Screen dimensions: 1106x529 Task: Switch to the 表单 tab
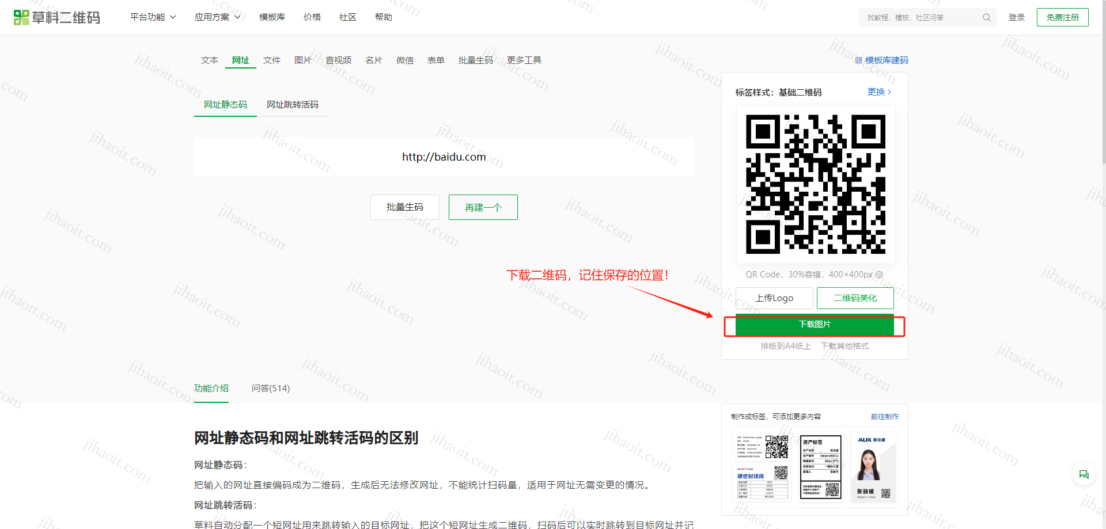pos(436,60)
